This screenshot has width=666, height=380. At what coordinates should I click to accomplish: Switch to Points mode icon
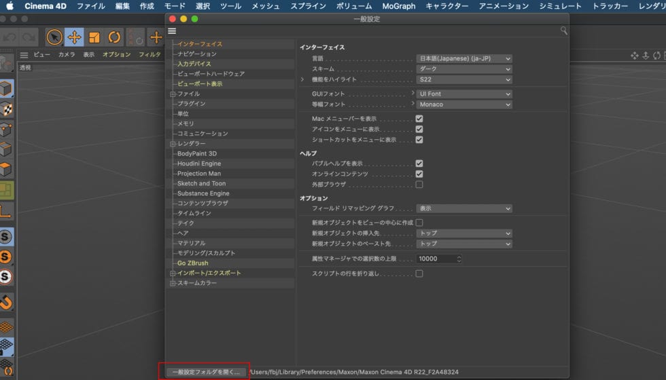(x=6, y=130)
